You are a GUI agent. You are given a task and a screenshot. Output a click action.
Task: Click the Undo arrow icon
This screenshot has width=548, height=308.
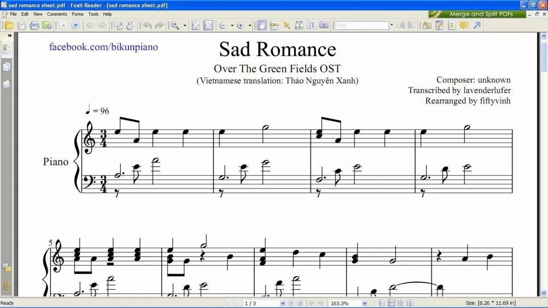[147, 25]
